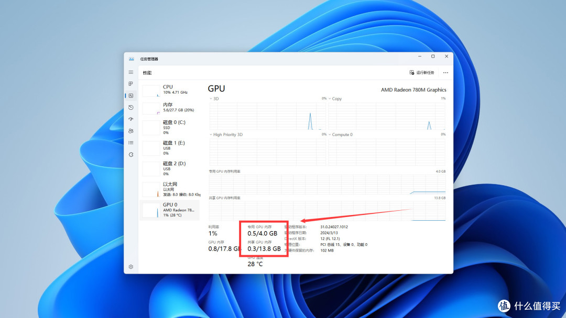Viewport: 566px width, 318px height.
Task: Click the 以太网 mini graph thumbnail
Action: pyautogui.click(x=151, y=189)
